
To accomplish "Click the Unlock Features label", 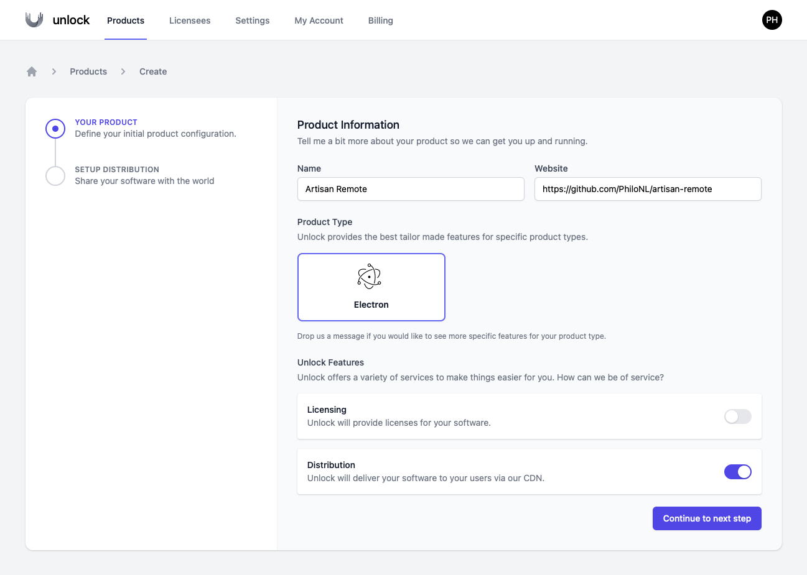I will (330, 362).
